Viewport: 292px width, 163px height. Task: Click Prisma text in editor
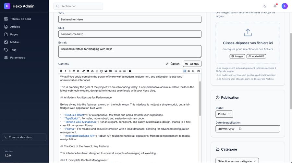pyautogui.click(x=69, y=129)
